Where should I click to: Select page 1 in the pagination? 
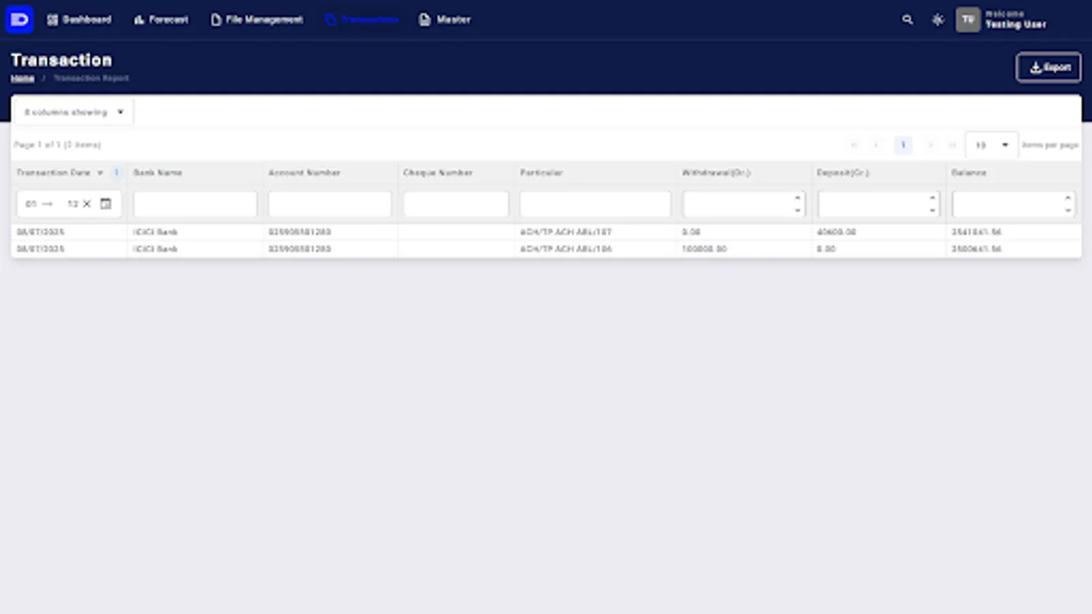point(903,145)
